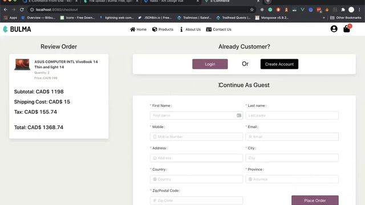Focus the City input field

pos(292,158)
